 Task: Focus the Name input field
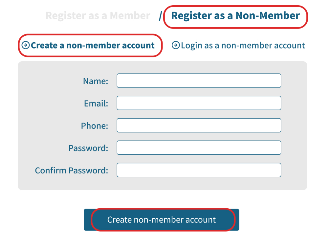[199, 81]
